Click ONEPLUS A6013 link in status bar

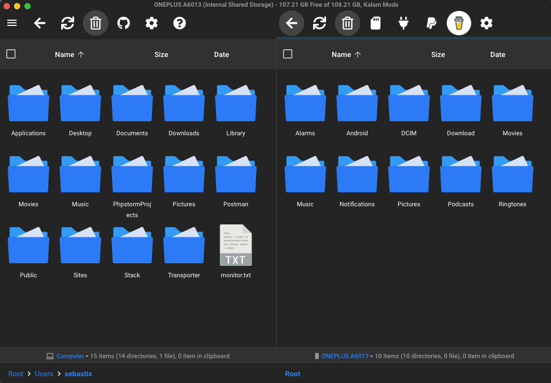[x=345, y=356]
